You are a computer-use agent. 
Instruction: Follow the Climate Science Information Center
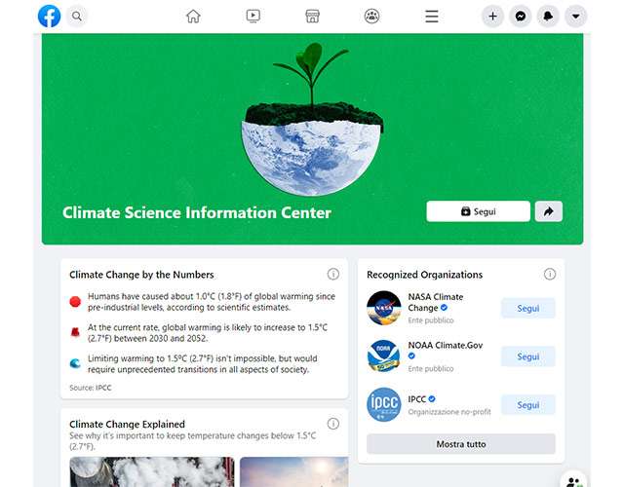pyautogui.click(x=478, y=211)
